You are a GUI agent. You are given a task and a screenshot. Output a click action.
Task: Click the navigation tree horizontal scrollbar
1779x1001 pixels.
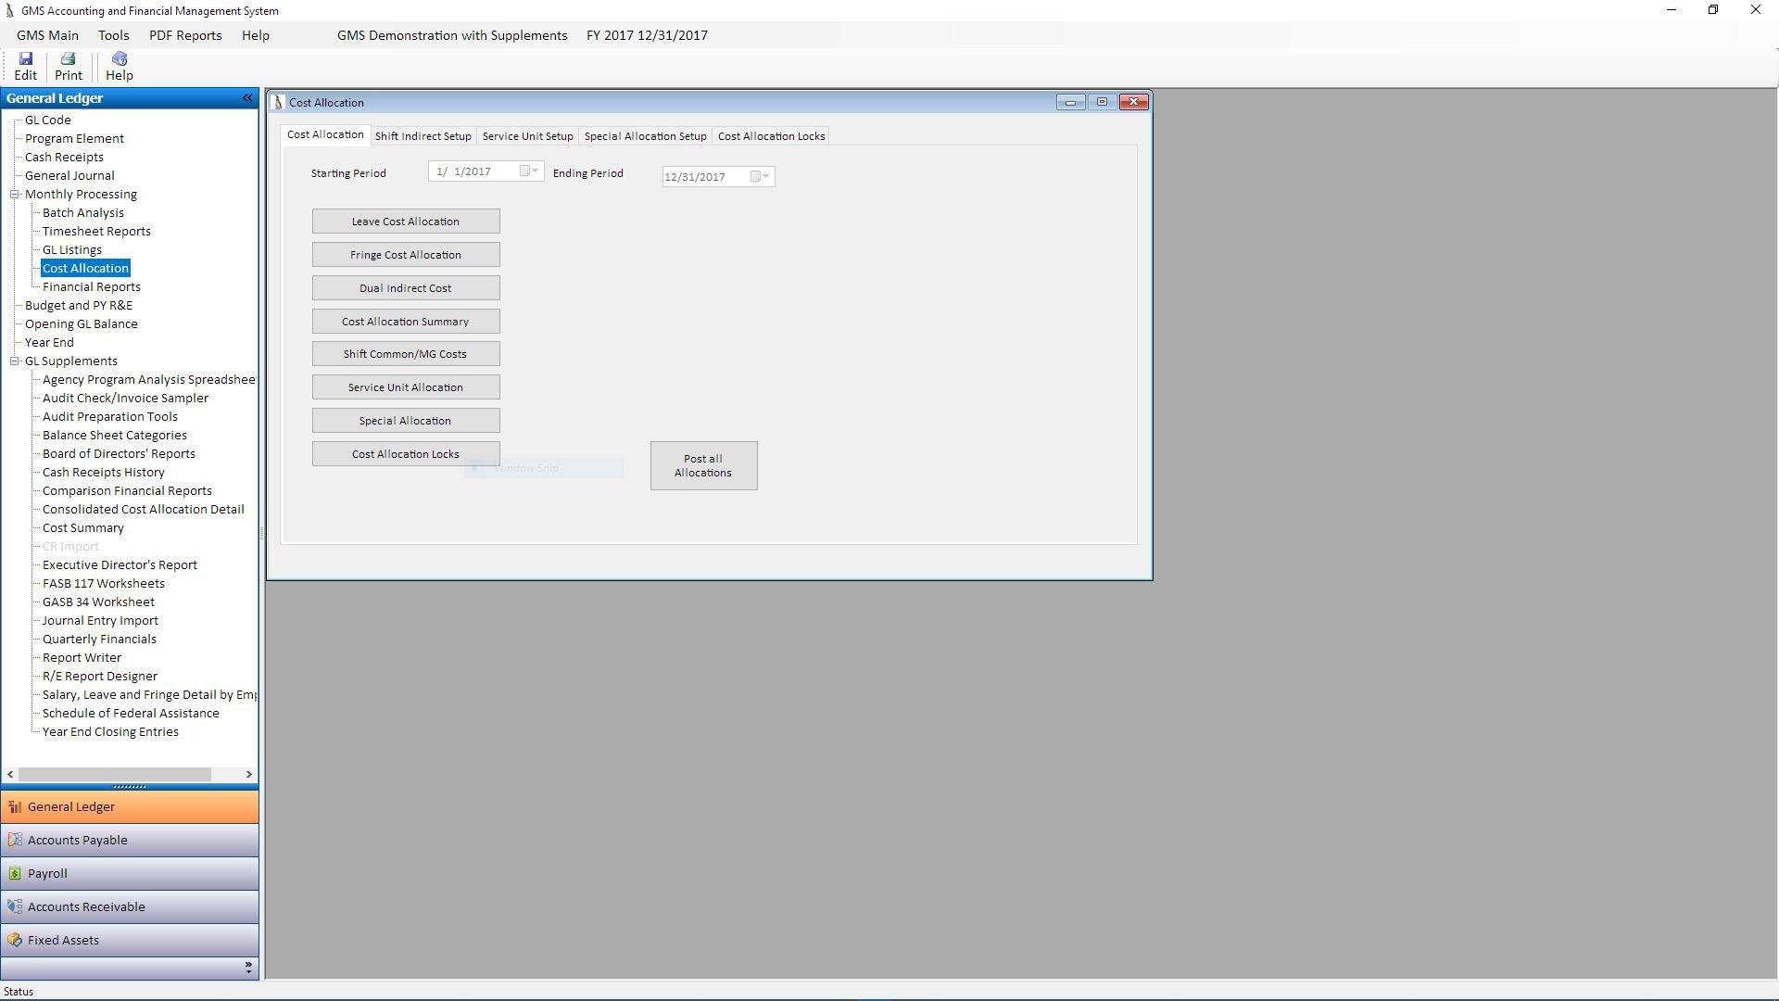tap(114, 775)
